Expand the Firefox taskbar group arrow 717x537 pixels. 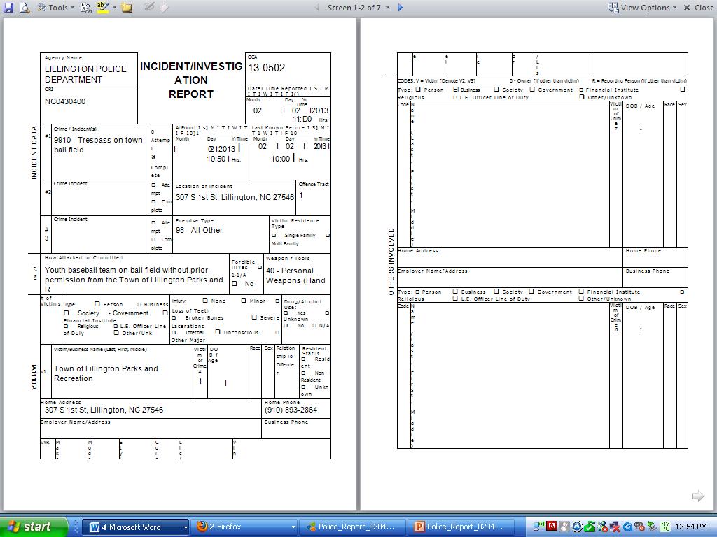(x=293, y=527)
